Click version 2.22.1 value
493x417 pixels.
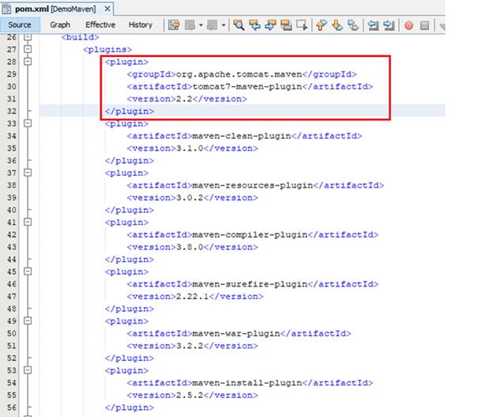coord(193,297)
